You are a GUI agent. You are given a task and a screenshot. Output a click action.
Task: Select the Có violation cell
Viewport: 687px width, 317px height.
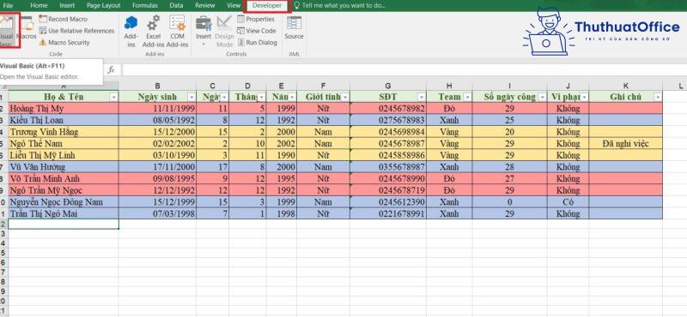568,202
